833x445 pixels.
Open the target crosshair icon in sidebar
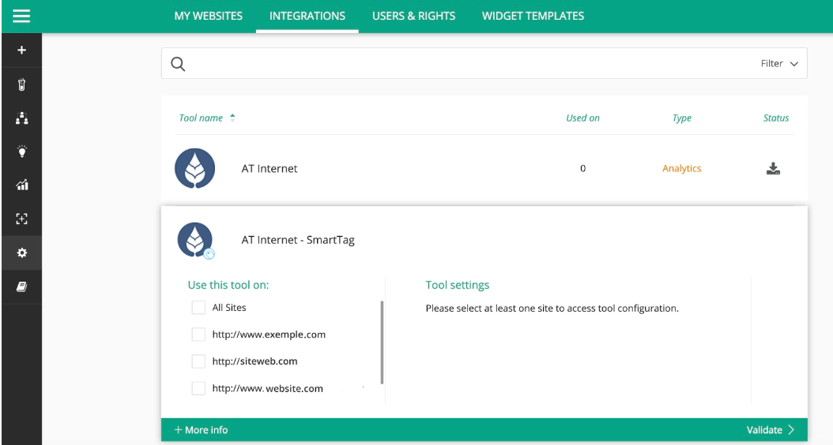[x=21, y=219]
